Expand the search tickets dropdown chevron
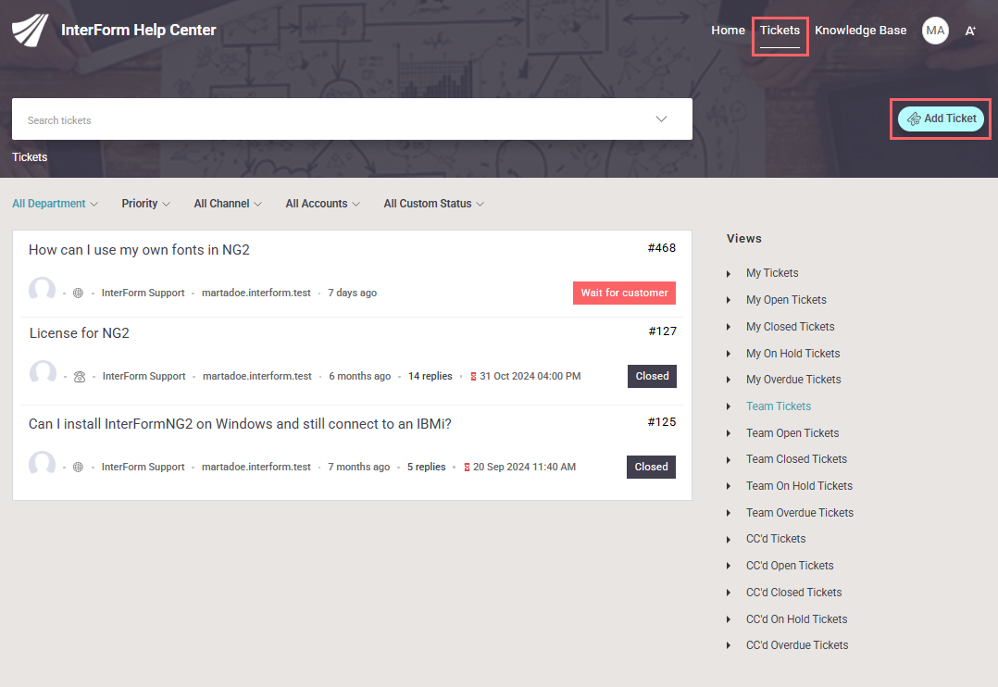The image size is (998, 687). tap(661, 119)
